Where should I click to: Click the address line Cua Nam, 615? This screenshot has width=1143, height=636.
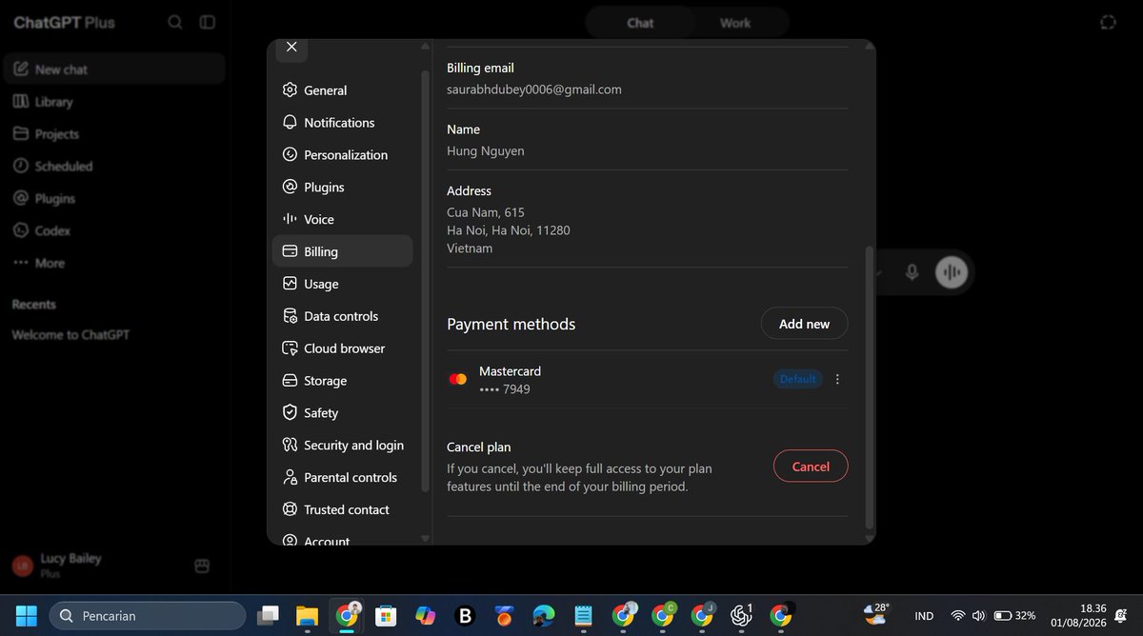point(486,212)
